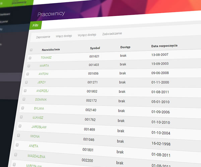
Task: Open employee JAROSŁAW
Action: (x=39, y=127)
